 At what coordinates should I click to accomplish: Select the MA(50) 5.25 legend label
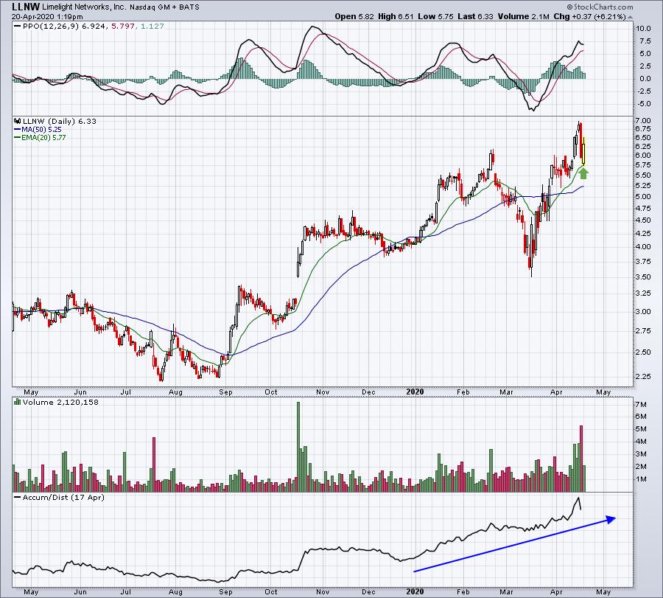pos(41,130)
